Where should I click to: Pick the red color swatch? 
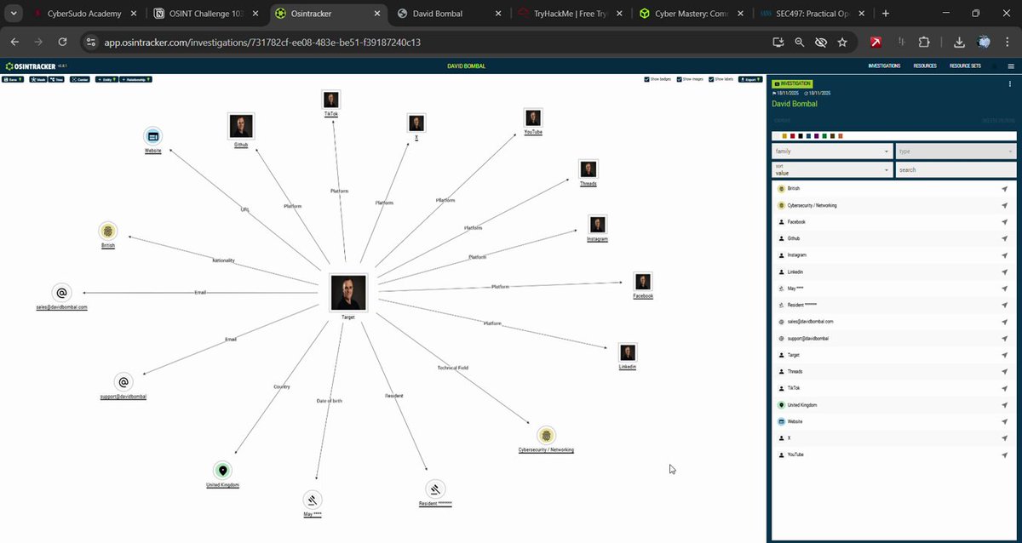coord(792,136)
